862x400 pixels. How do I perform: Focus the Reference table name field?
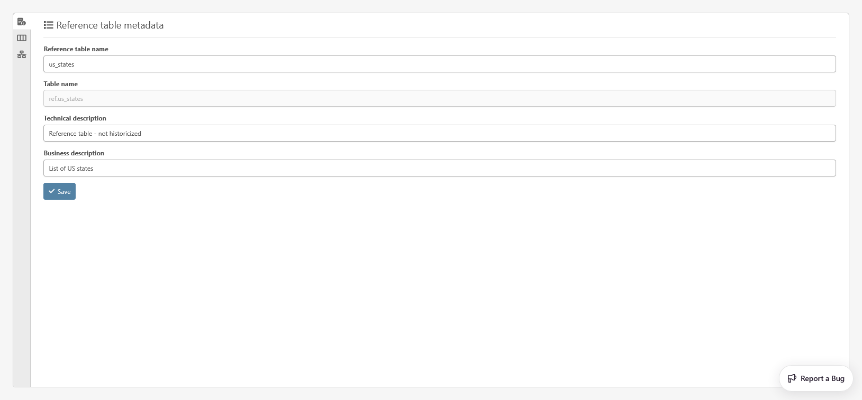click(x=439, y=64)
